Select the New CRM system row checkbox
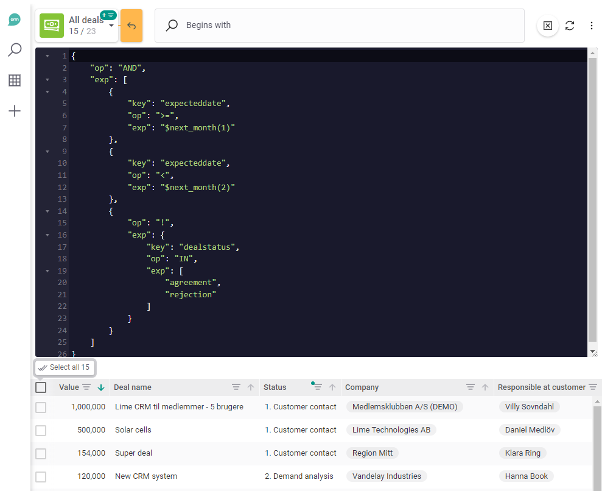This screenshot has width=602, height=491. click(41, 476)
